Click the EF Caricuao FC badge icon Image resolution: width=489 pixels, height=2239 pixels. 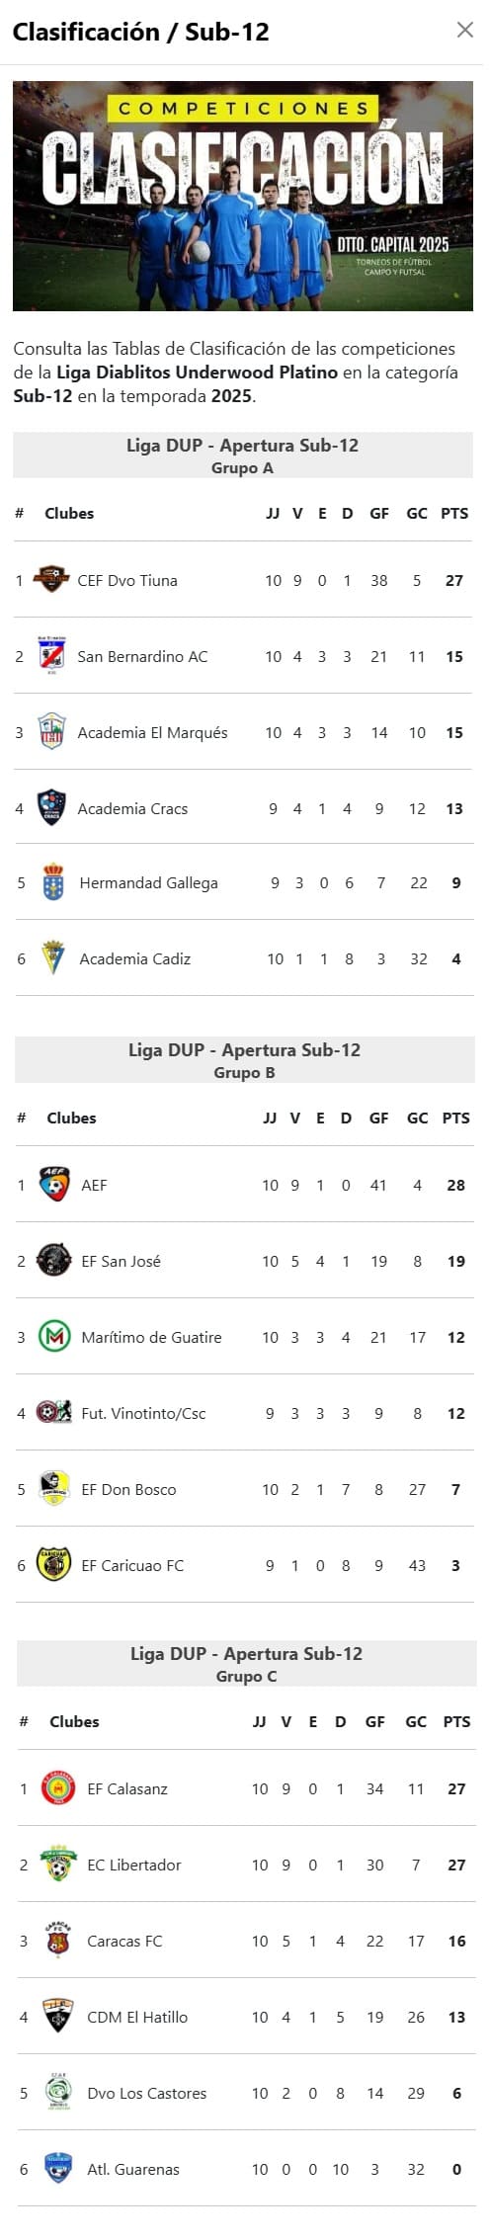pyautogui.click(x=54, y=1565)
